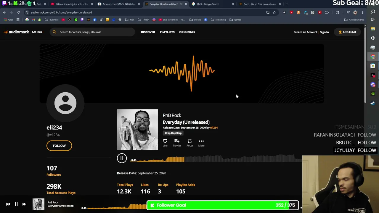Click the Steam icon in the side taskbar
The height and width of the screenshot is (213, 379).
[373, 103]
